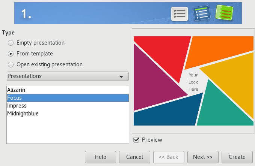Uncheck the Preview checkbox
The width and height of the screenshot is (255, 166).
pos(137,140)
